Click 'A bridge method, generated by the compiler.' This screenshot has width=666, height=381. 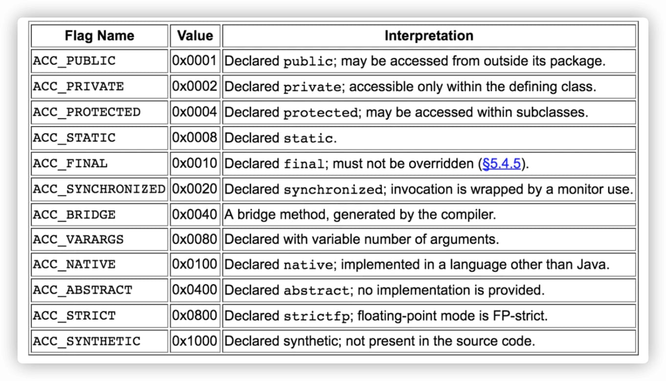[x=360, y=214]
